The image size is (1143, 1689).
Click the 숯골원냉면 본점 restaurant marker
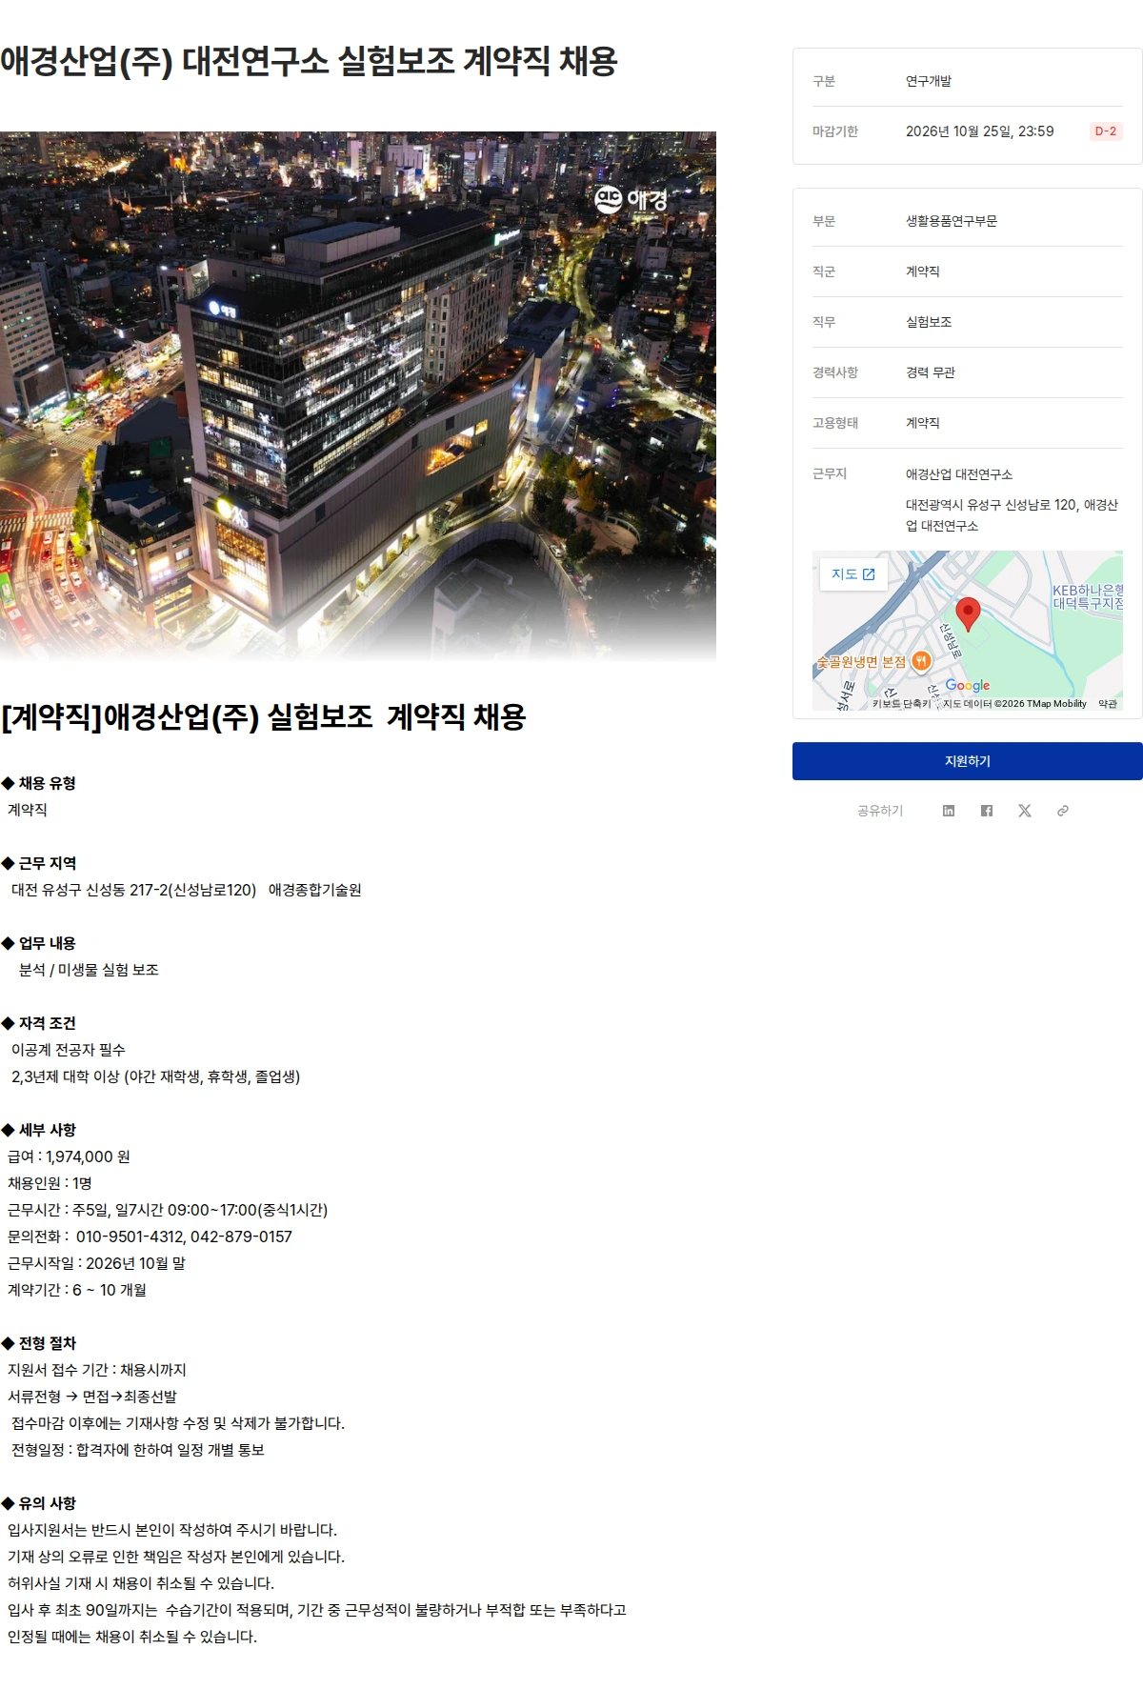click(921, 660)
